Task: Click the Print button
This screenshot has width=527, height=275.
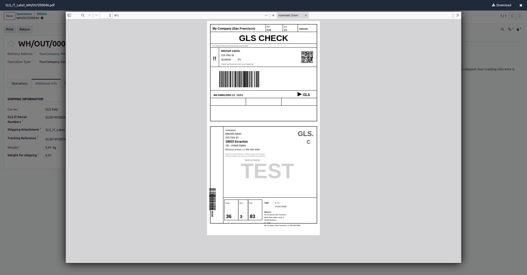Action: pos(10,29)
